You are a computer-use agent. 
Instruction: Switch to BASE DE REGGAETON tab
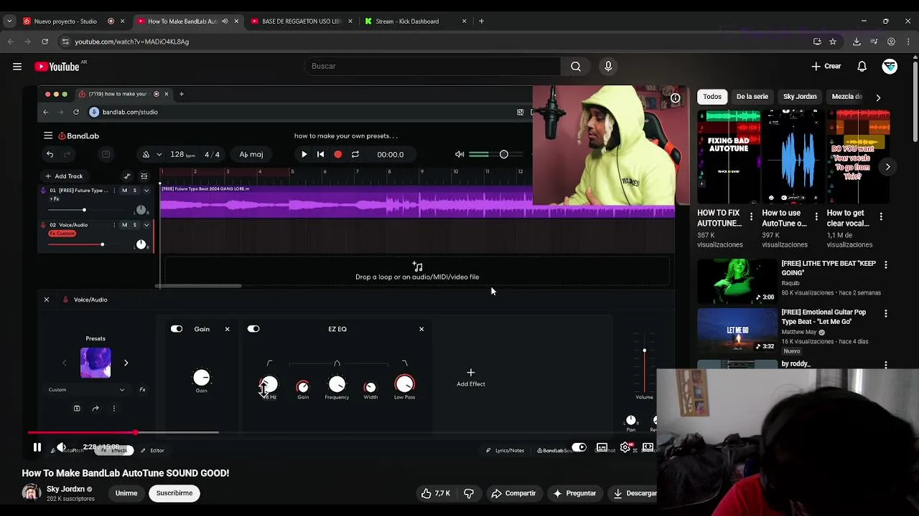click(300, 21)
